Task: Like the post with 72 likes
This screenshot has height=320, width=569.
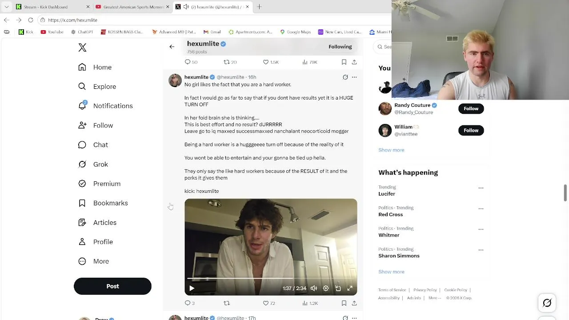Action: click(x=266, y=303)
